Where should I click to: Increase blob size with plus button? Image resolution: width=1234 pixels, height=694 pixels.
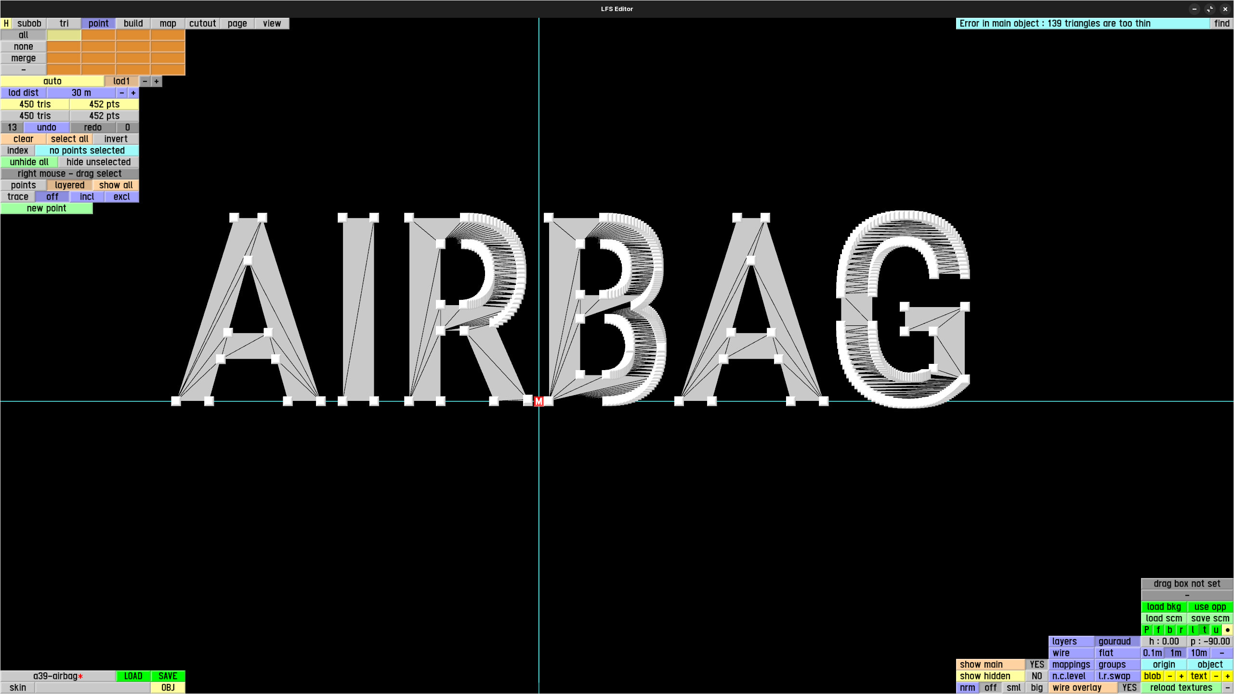[1181, 676]
